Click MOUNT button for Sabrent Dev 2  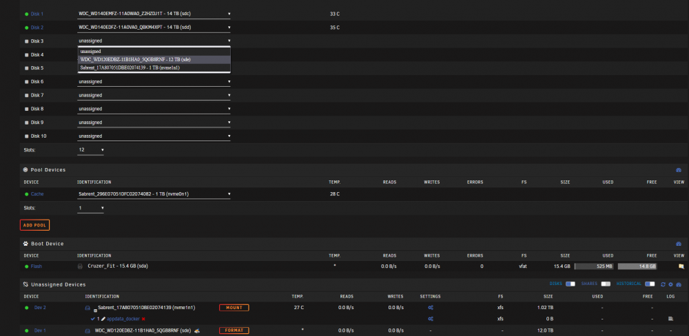coord(234,308)
